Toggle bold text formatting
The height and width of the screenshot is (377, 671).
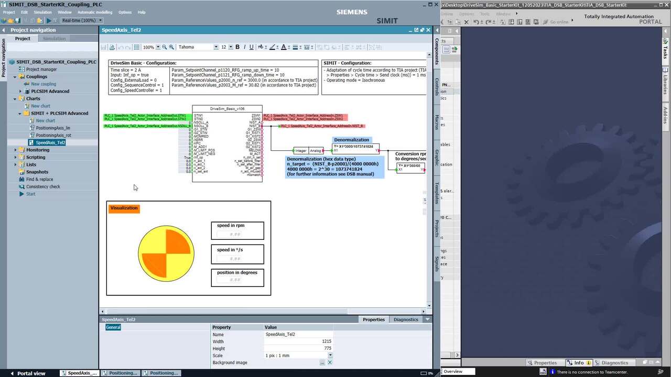click(x=237, y=47)
